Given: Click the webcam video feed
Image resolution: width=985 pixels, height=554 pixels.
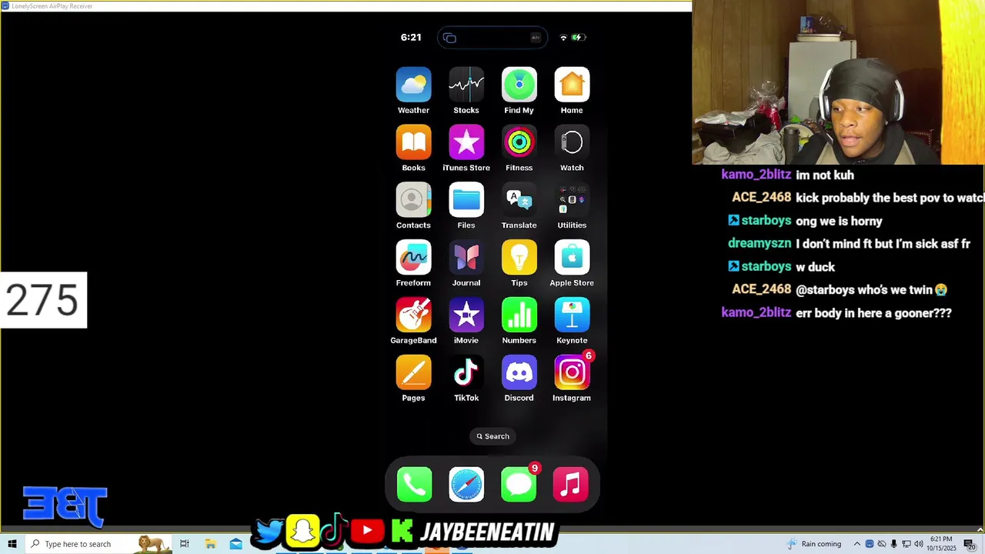Looking at the screenshot, I should click(839, 82).
